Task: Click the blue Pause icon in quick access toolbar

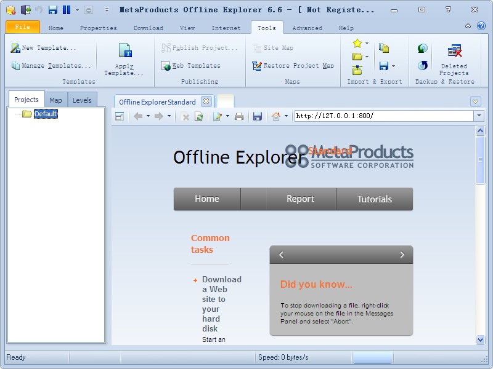Action: click(x=67, y=10)
